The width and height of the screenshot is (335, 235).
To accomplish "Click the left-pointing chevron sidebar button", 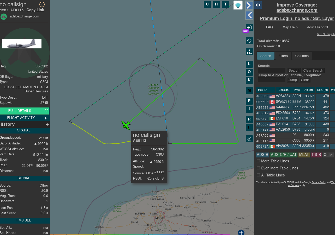I will click(x=249, y=15).
